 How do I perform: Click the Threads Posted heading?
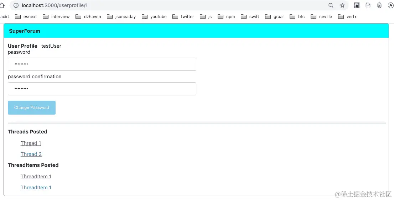28,131
